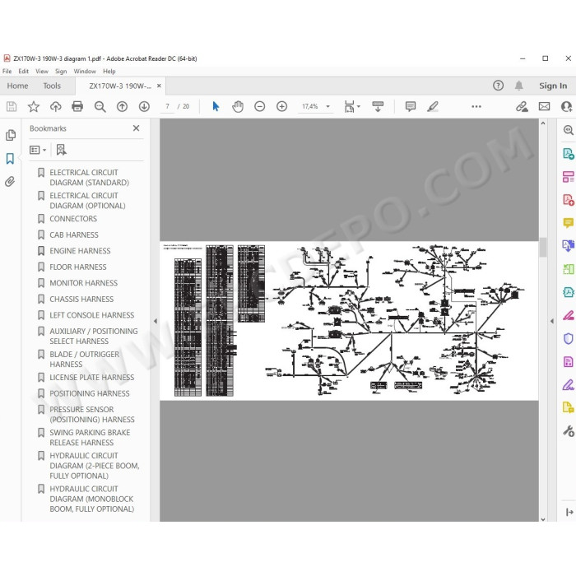The height and width of the screenshot is (576, 576).
Task: Open the View menu
Action: [x=42, y=72]
